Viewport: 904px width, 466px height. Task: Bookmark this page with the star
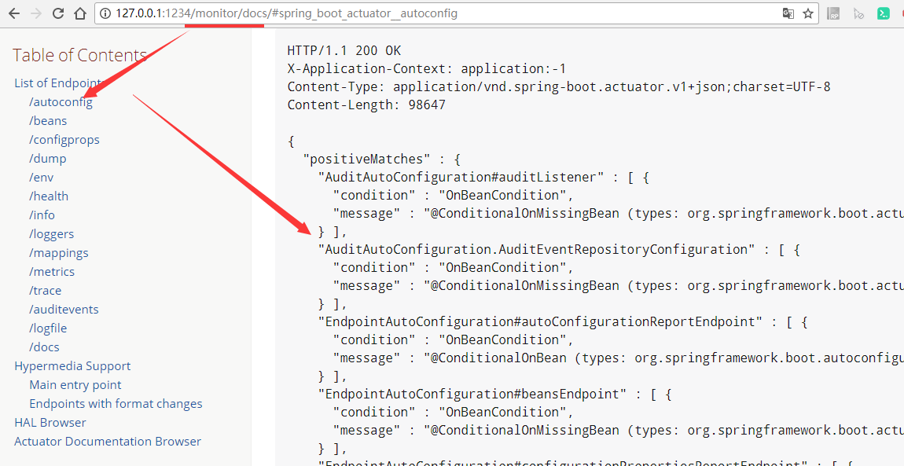click(x=808, y=13)
